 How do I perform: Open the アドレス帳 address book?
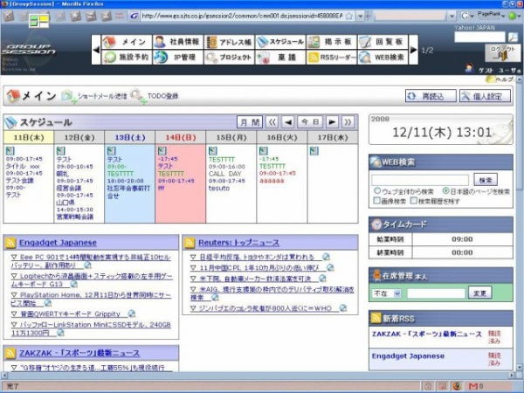[229, 42]
